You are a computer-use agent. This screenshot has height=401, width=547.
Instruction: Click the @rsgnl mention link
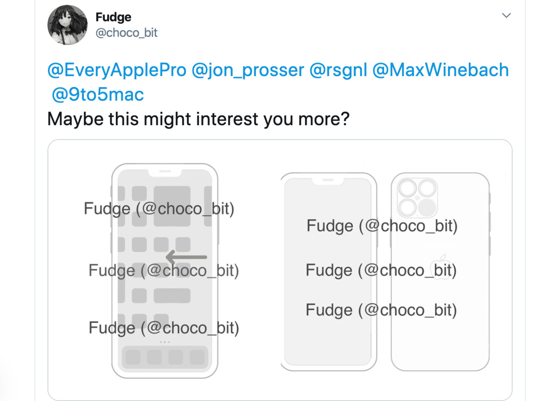(338, 70)
